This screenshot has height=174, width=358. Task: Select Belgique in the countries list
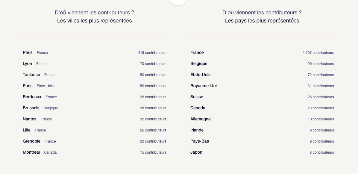(262, 64)
